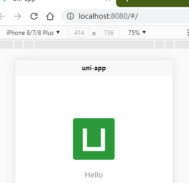Click the forward navigation arrow
This screenshot has height=183, width=189.
(x=18, y=16)
